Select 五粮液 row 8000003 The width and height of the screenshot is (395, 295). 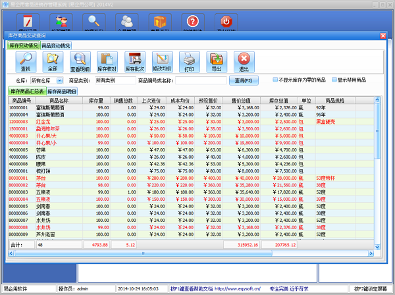[x=191, y=192]
